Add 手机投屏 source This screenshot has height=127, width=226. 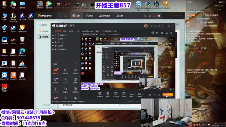116,95
